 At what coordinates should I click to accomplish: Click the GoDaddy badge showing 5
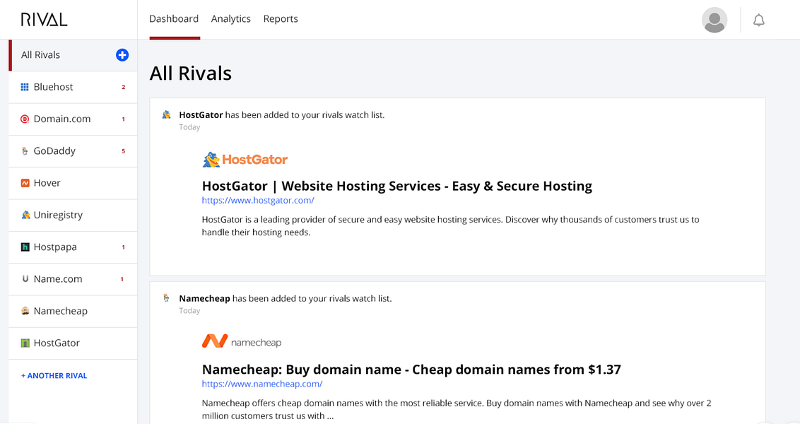(124, 151)
